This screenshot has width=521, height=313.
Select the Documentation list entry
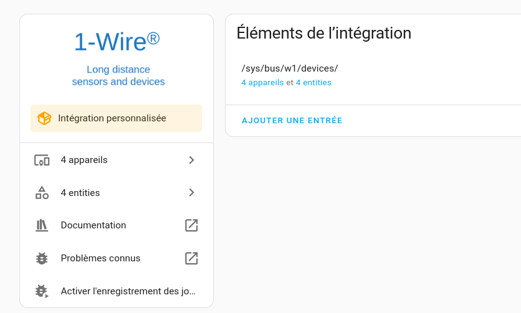117,225
